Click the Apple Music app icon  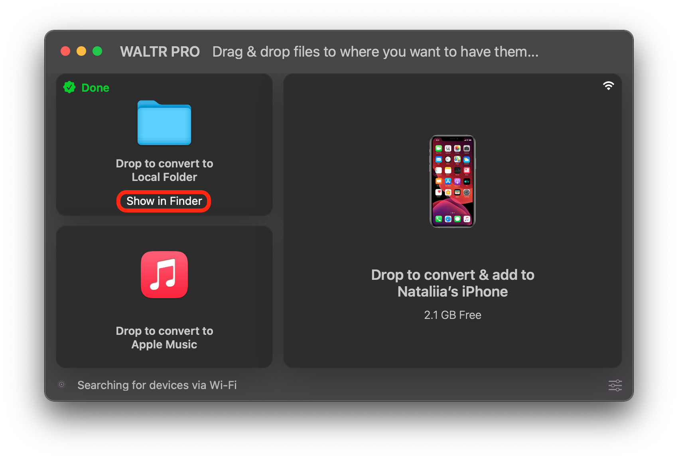(164, 275)
